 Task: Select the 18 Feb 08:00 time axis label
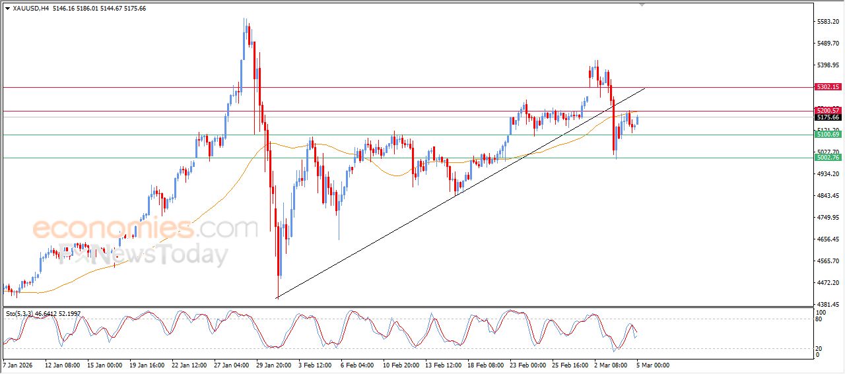point(485,364)
